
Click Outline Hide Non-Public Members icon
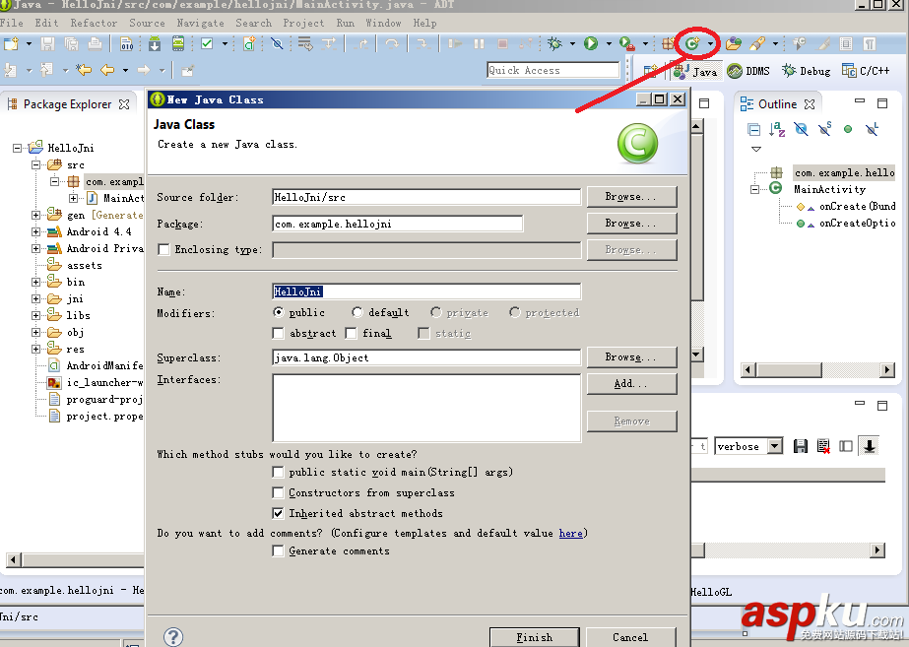pos(848,129)
